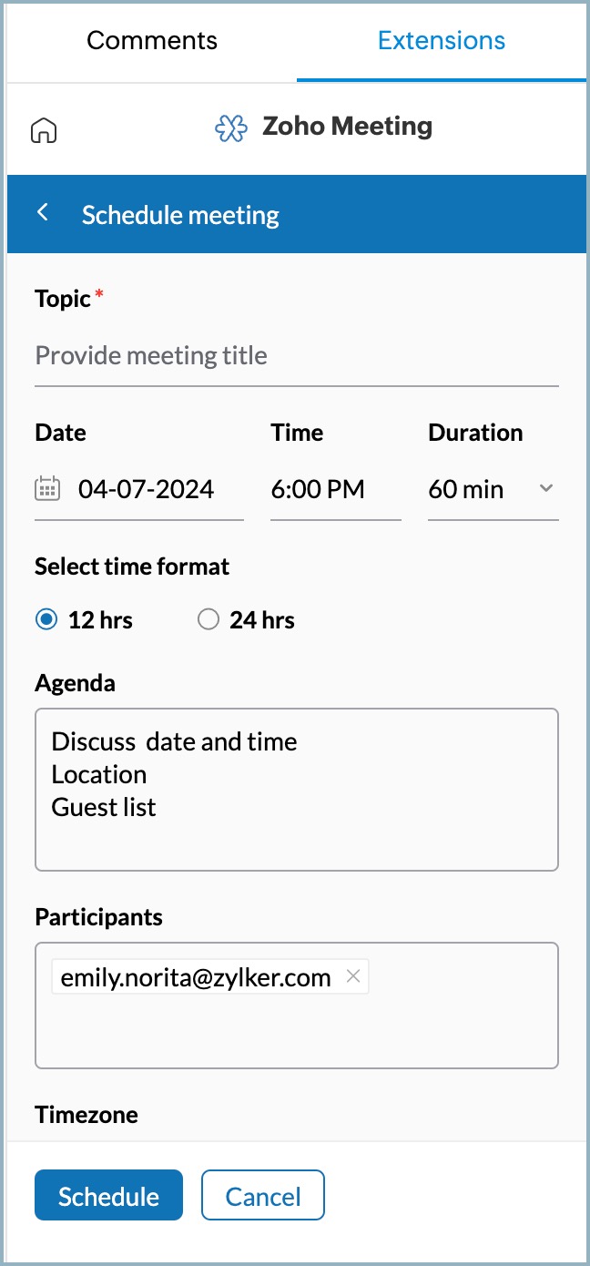Click the Schedule meeting header title
This screenshot has width=590, height=1266.
pos(180,215)
